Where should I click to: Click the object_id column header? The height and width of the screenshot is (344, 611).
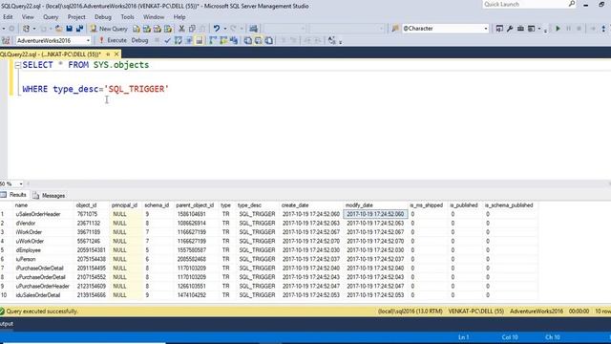point(92,205)
